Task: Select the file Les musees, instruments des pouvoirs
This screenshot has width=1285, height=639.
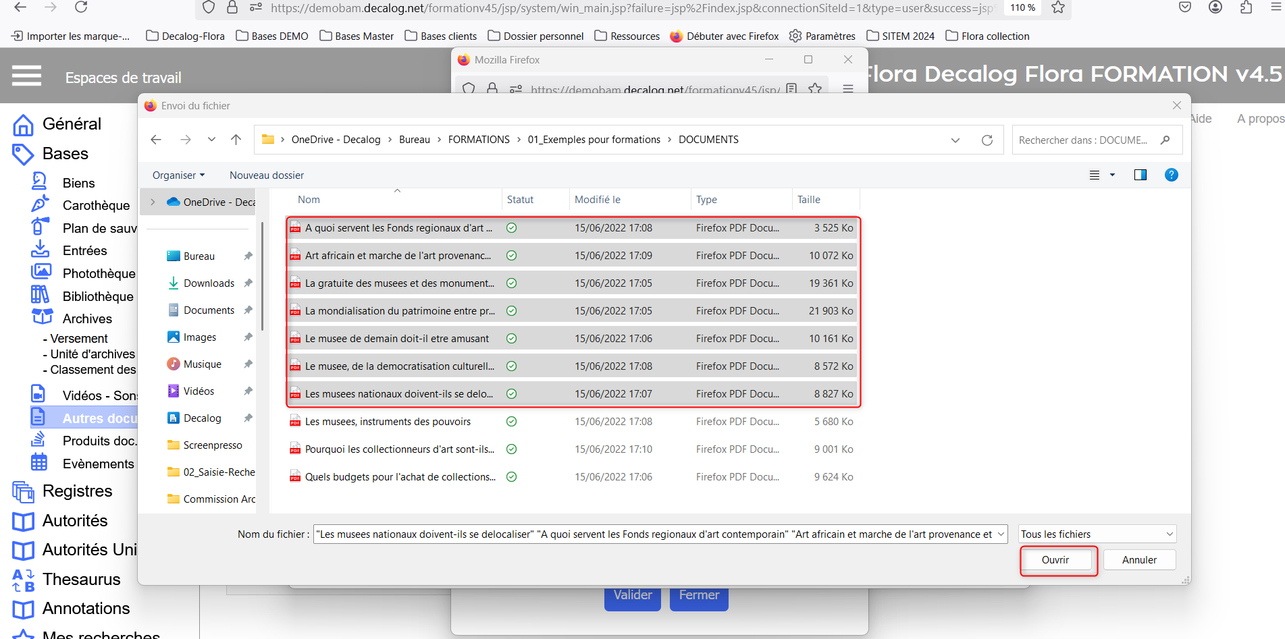Action: [388, 422]
